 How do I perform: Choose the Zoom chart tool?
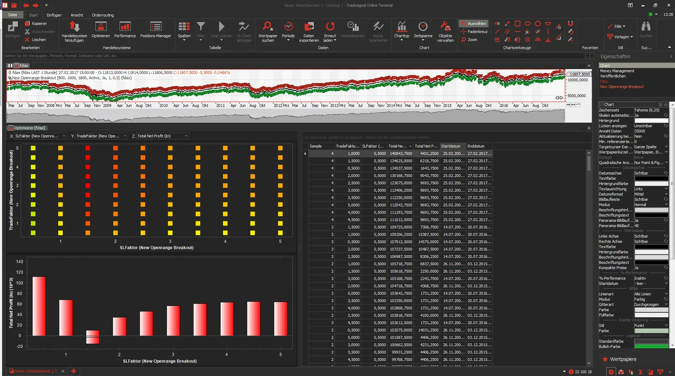(x=469, y=40)
